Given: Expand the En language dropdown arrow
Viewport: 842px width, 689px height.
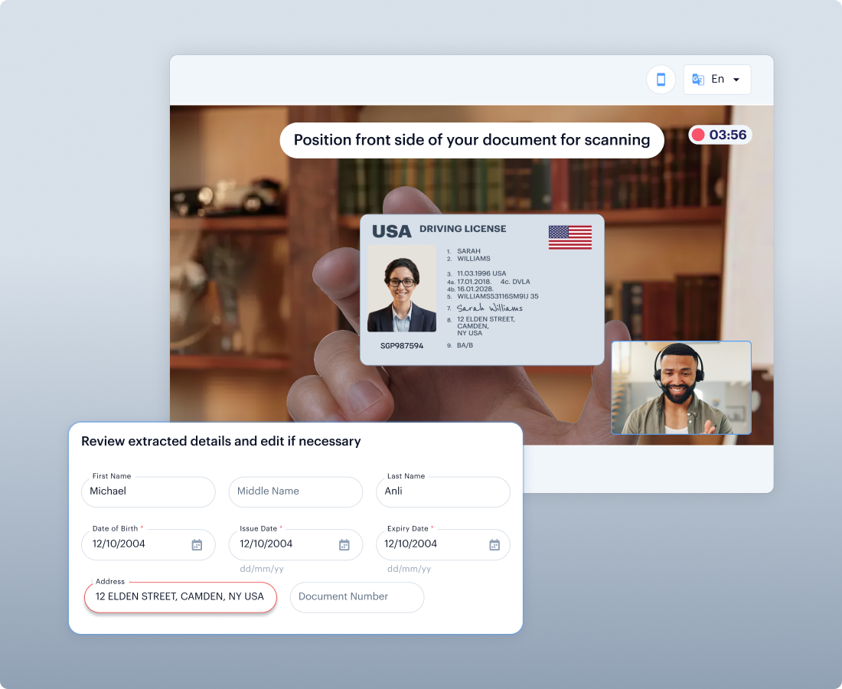Looking at the screenshot, I should 736,80.
